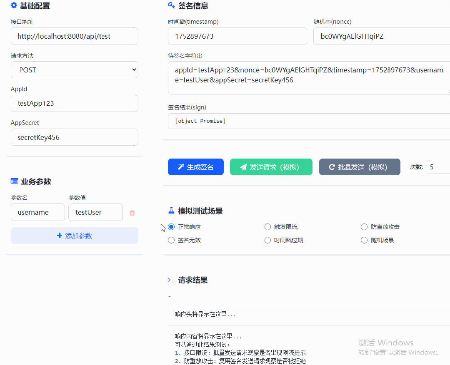Click the 业务参数 section heading
Viewport: 450px width, 365px height.
(36, 181)
